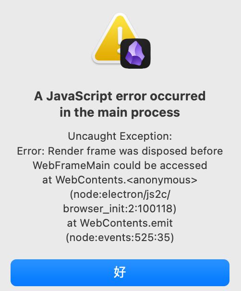The image size is (241, 291).
Task: Click the 'Error: Render frame was disposed before' line
Action: click(x=120, y=151)
